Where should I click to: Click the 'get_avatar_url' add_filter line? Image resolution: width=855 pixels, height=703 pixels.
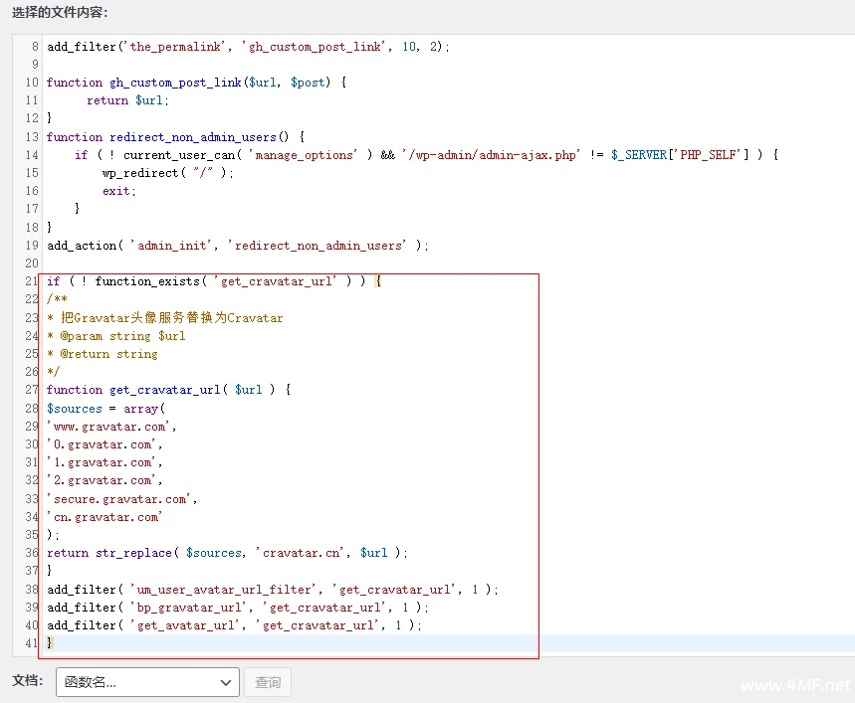(x=234, y=625)
